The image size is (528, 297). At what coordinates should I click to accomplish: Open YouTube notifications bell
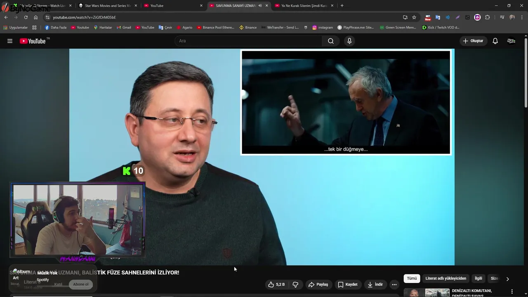click(x=495, y=41)
